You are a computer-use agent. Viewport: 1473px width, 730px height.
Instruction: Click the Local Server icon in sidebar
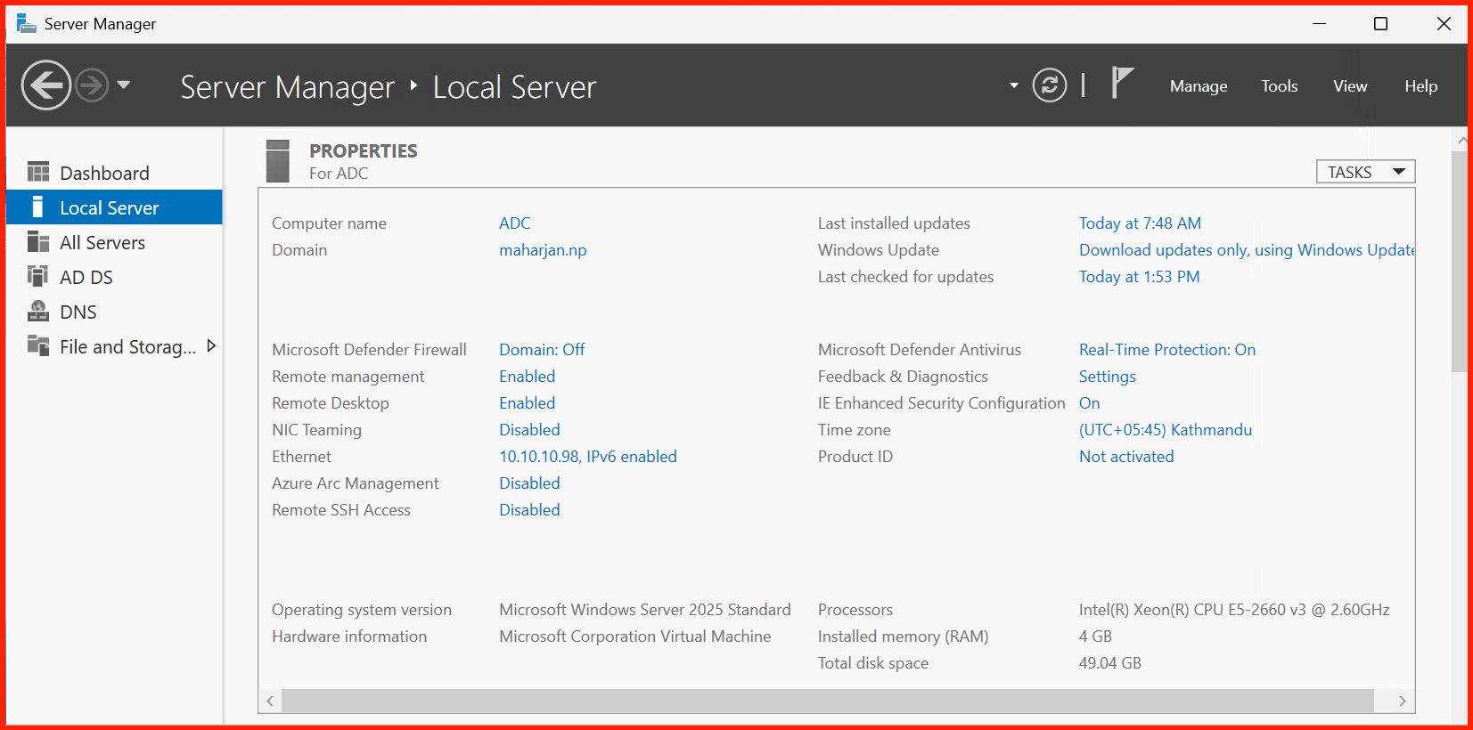click(x=37, y=207)
